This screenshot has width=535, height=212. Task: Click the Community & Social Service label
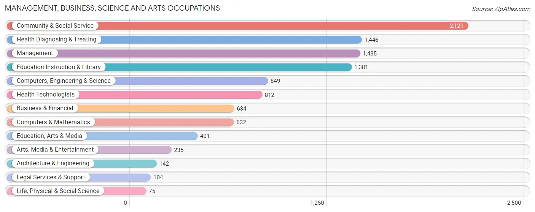(55, 26)
